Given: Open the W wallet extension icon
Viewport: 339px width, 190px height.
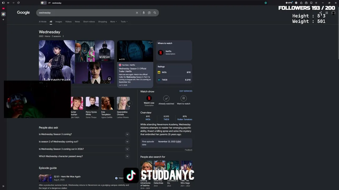Looking at the screenshot, I should pos(296,3).
